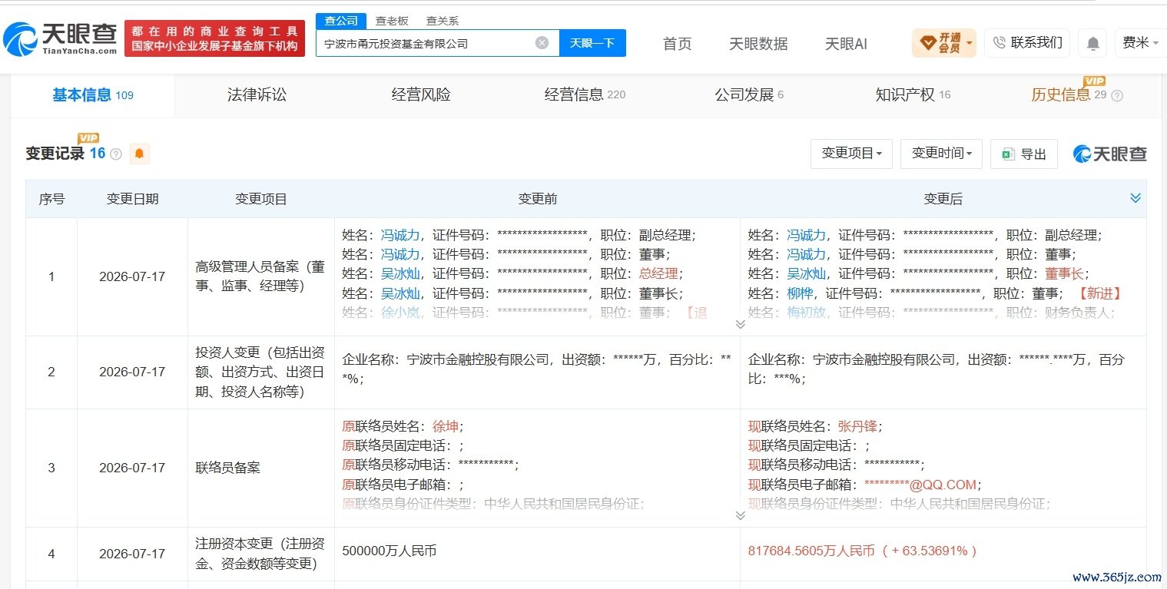Click the 变更日期 column header

point(132,199)
